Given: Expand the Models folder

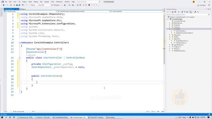Looking at the screenshot, I should tap(170, 37).
